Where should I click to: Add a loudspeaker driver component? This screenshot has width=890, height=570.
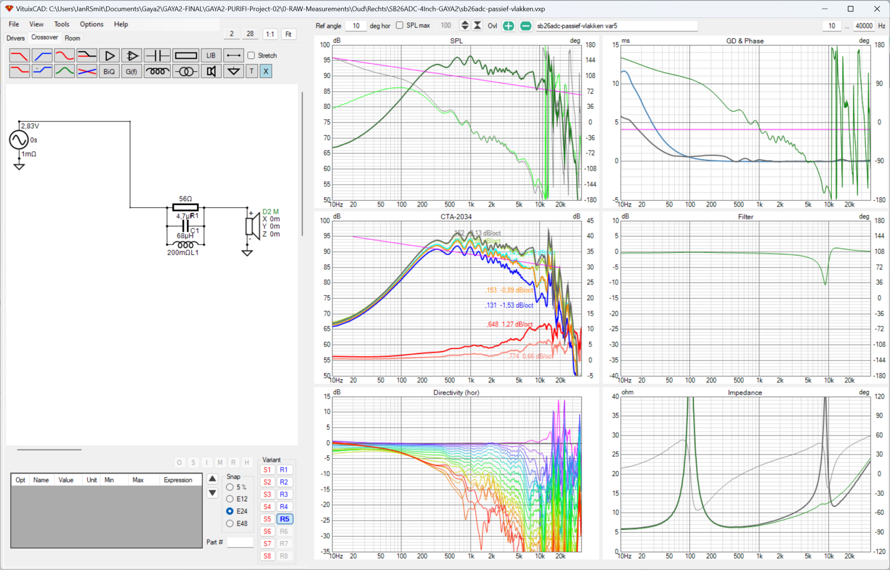(x=211, y=71)
